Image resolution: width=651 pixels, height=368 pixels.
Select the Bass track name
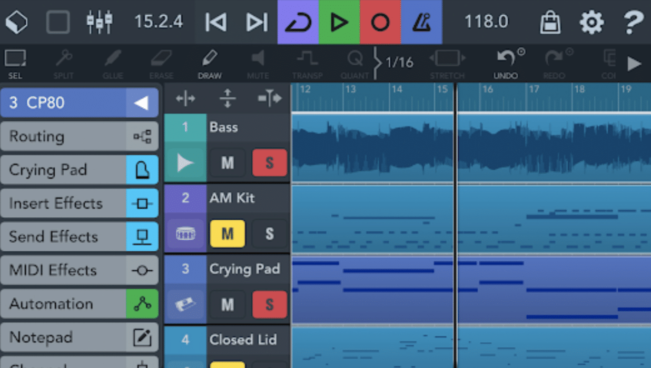(x=224, y=127)
